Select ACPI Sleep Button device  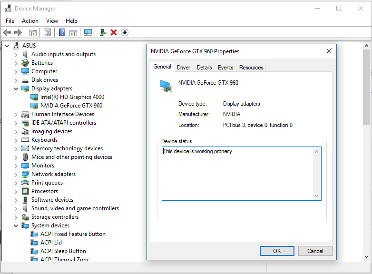coord(63,251)
